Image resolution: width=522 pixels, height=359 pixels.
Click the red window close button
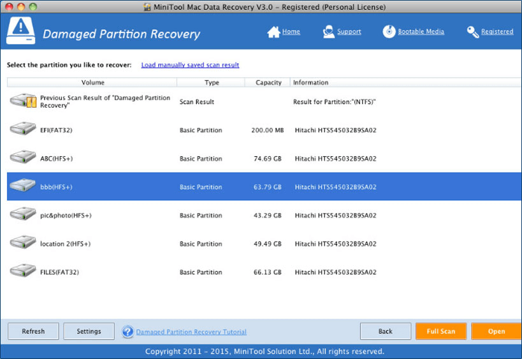coord(9,6)
